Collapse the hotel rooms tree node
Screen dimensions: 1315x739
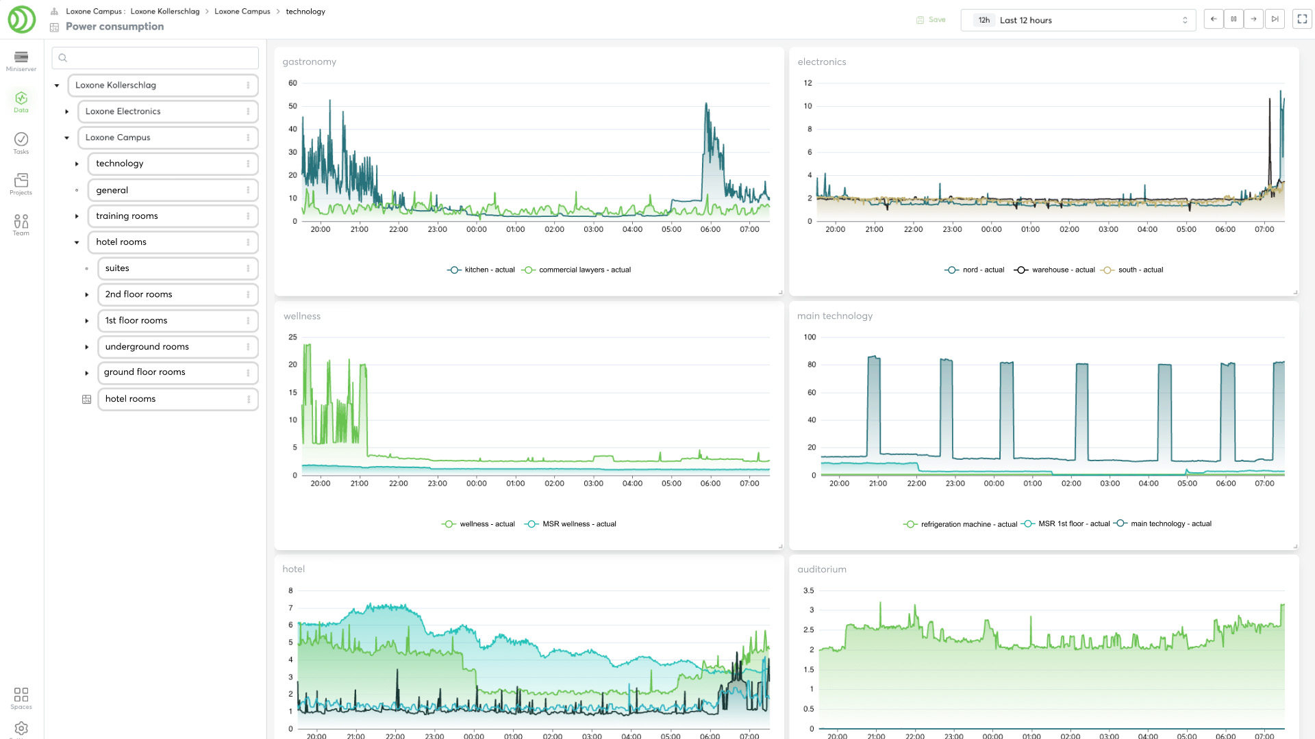[77, 242]
